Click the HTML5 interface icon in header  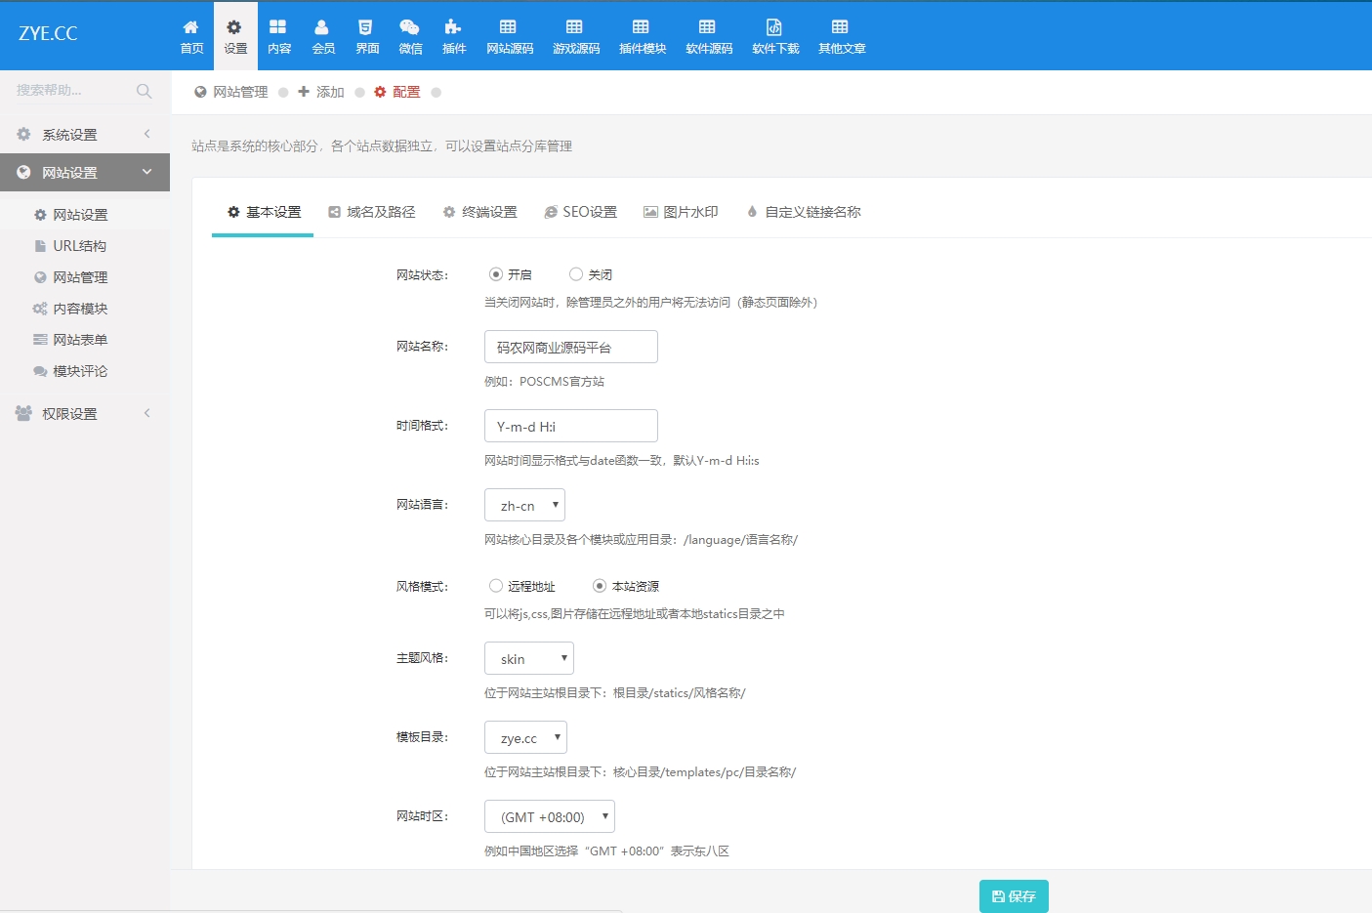pyautogui.click(x=366, y=27)
